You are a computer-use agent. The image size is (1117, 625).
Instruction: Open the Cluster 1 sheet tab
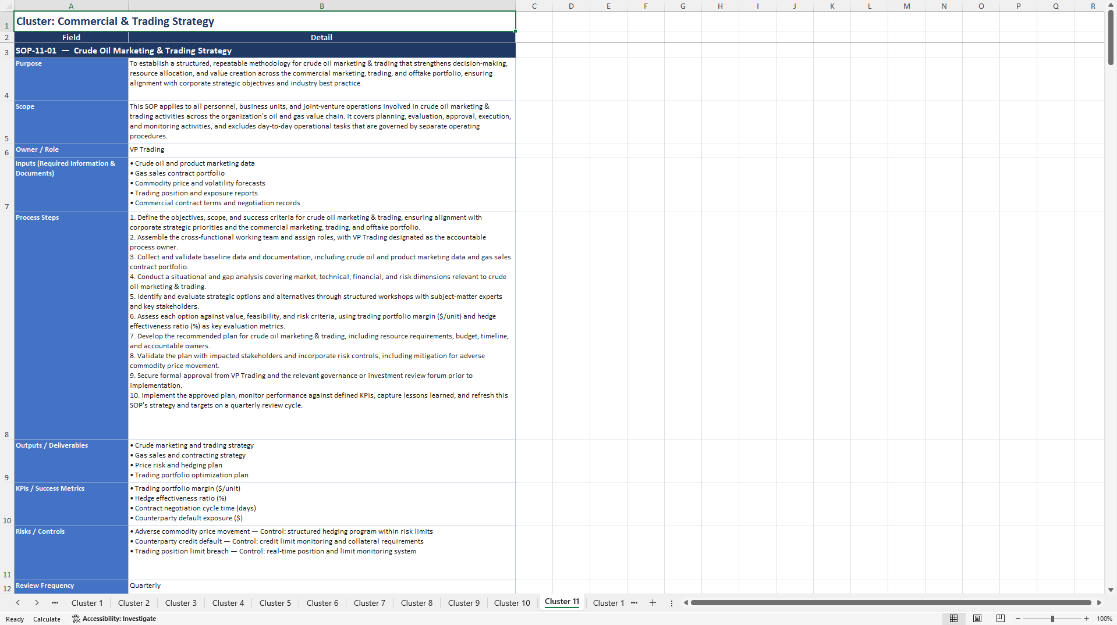(87, 603)
